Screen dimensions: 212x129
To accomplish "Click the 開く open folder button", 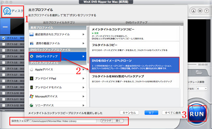I will pos(118,121).
